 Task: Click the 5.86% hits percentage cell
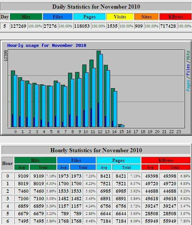pyautogui.click(x=51, y=191)
